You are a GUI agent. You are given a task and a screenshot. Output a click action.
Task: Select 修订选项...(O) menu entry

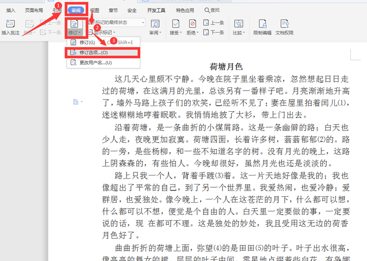click(x=103, y=53)
